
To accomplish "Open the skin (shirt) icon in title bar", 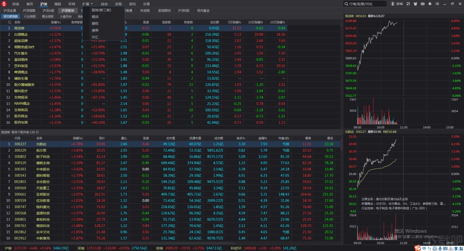I will point(415,4).
